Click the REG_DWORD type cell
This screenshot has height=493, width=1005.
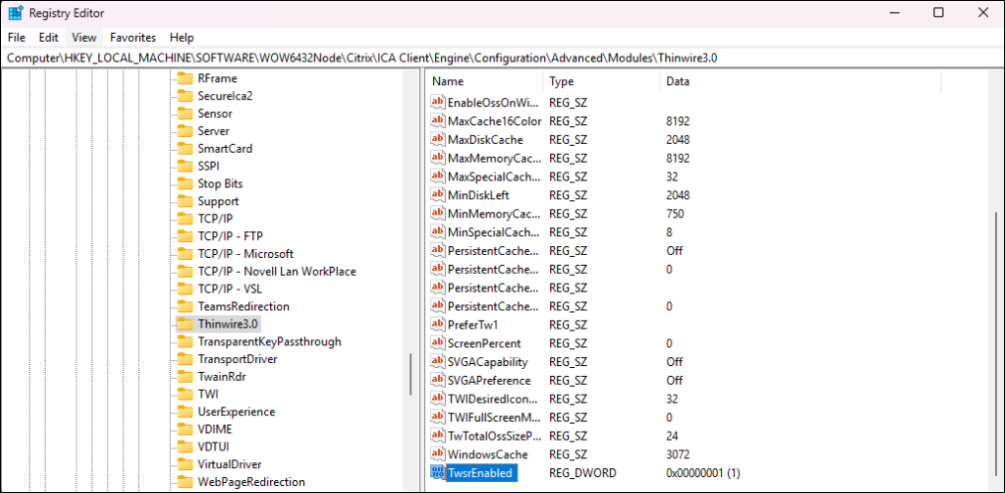583,474
